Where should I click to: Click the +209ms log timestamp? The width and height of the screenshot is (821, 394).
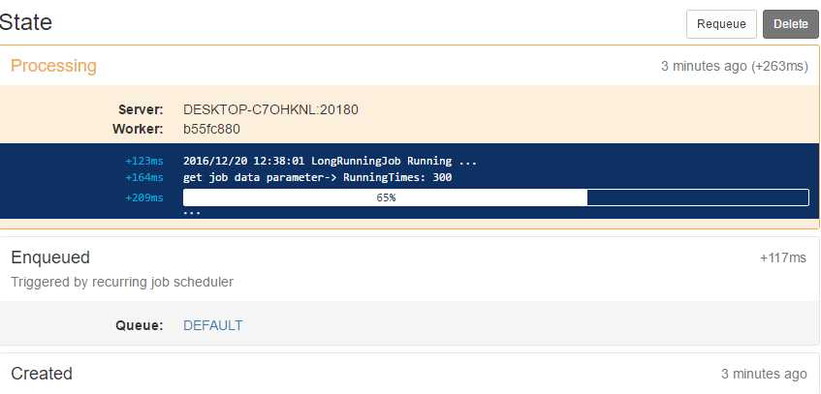pyautogui.click(x=144, y=197)
